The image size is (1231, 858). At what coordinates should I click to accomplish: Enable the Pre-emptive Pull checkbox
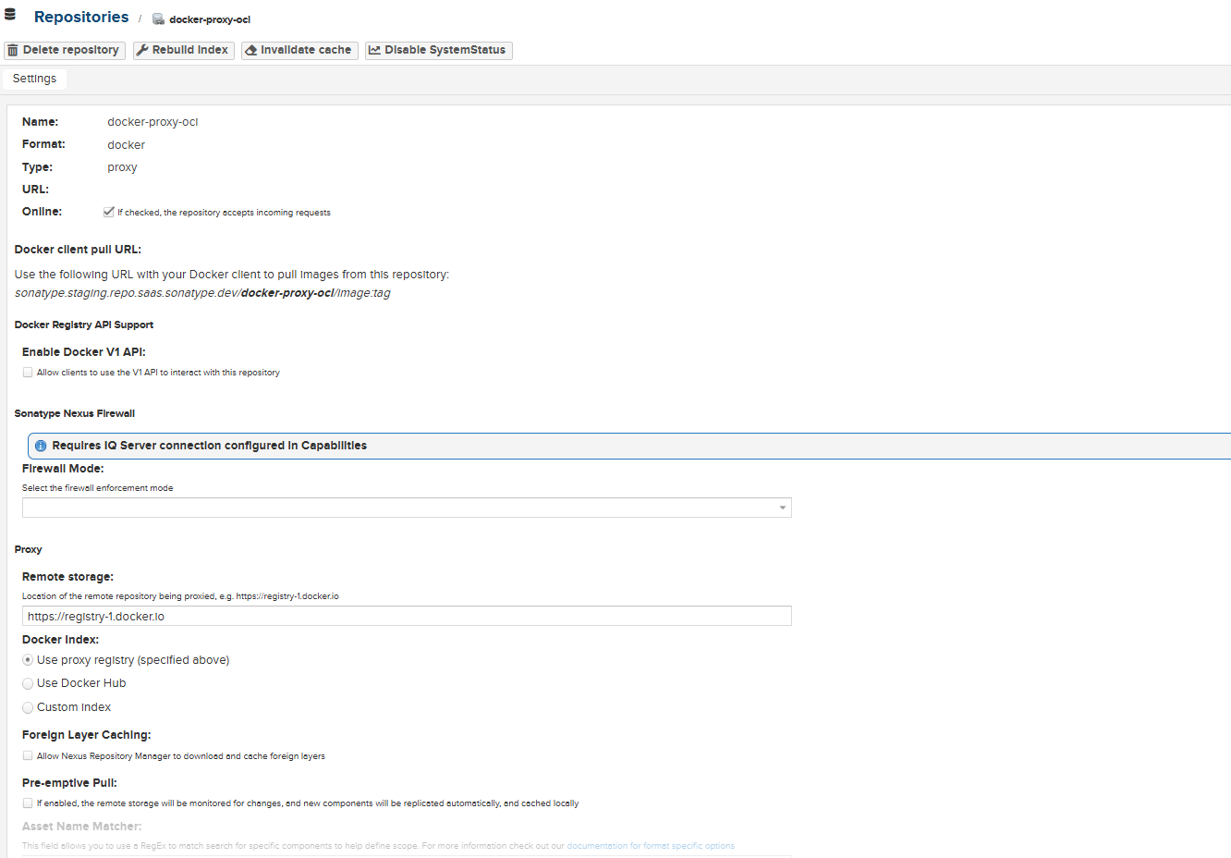tap(28, 803)
